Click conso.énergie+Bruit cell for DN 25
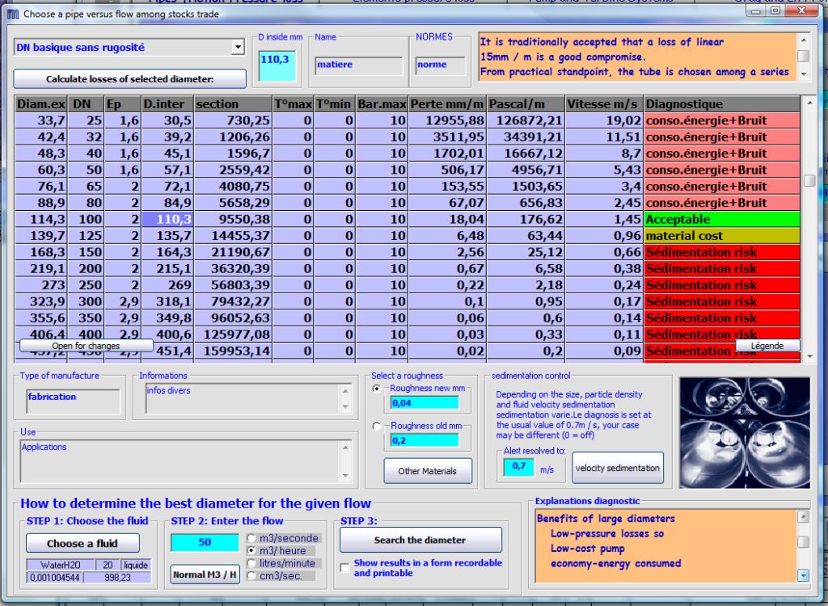Screen dimensions: 828x606 [x=722, y=120]
